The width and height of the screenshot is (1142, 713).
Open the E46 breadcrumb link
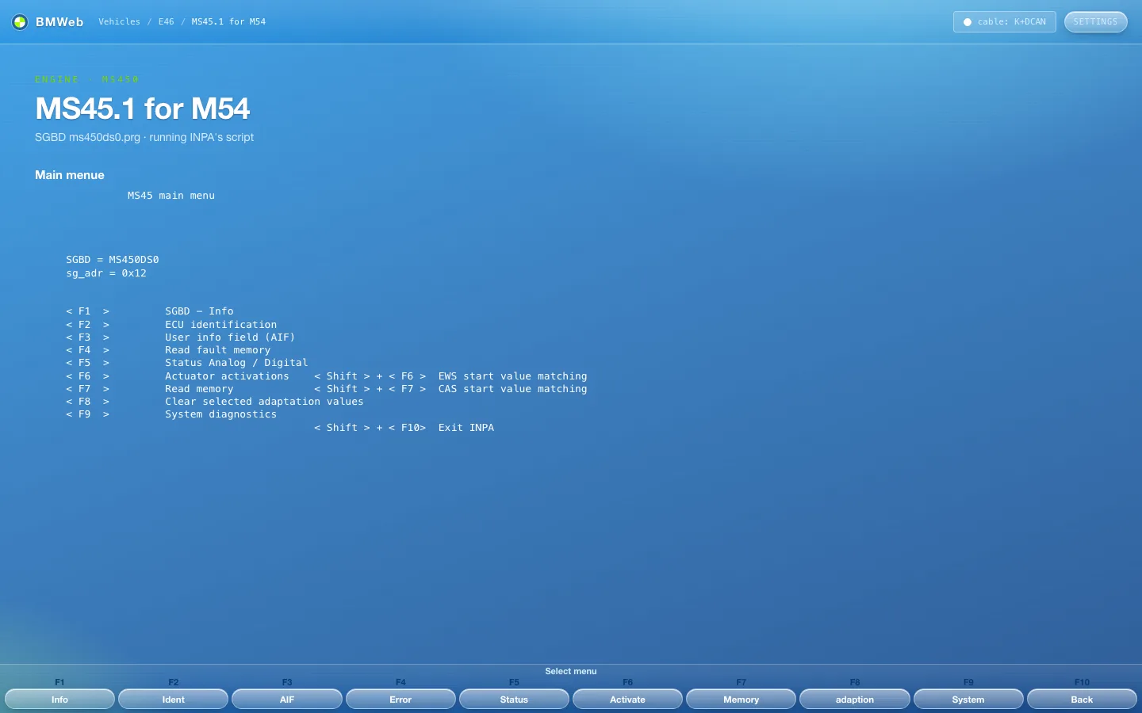click(x=166, y=22)
